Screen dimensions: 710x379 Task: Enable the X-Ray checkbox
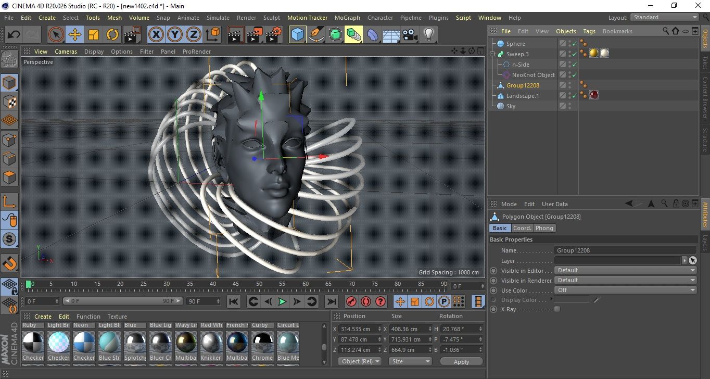[x=557, y=309]
